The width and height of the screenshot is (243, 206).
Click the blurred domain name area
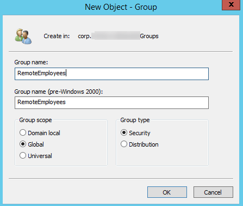pyautogui.click(x=116, y=35)
